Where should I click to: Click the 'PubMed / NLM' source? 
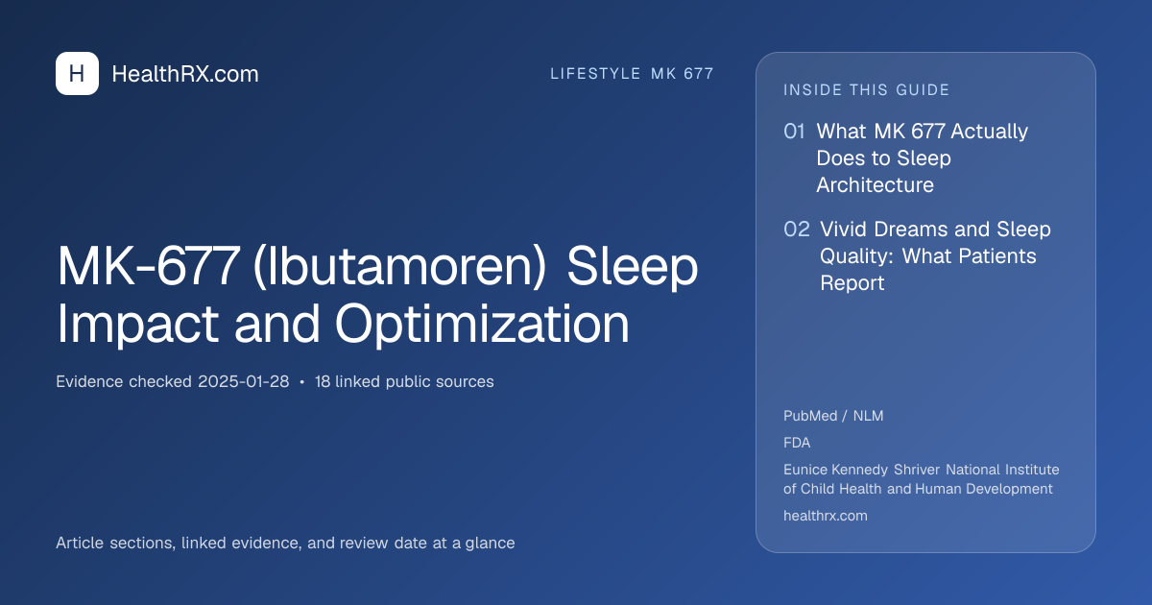pyautogui.click(x=833, y=416)
